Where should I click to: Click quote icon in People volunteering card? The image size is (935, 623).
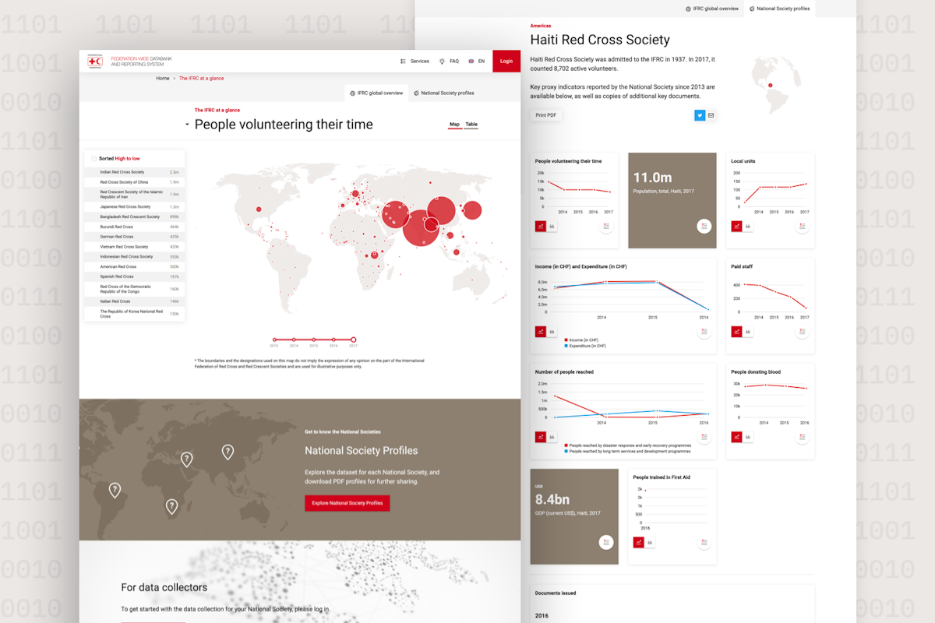click(552, 227)
